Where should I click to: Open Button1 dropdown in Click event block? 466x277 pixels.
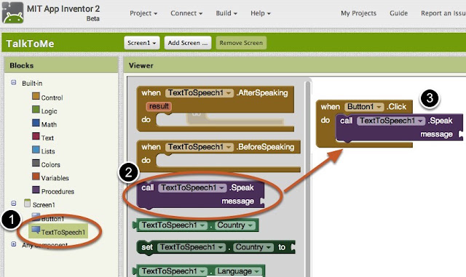[x=364, y=107]
